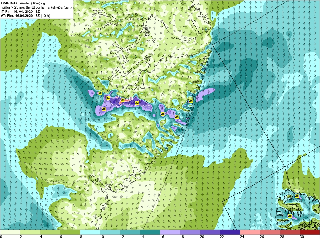Click the legend scale value 24
The image size is (320, 239).
pos(242,237)
